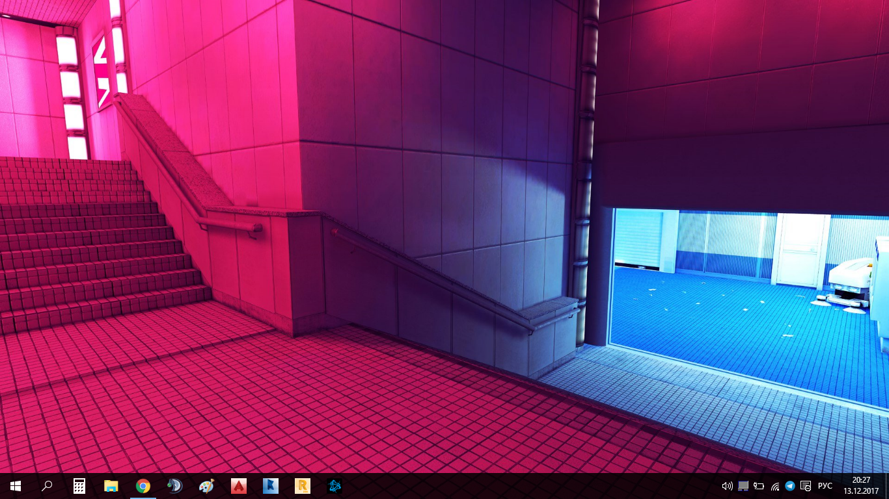The height and width of the screenshot is (499, 889).
Task: Switch input language РУС indicator
Action: pos(825,486)
